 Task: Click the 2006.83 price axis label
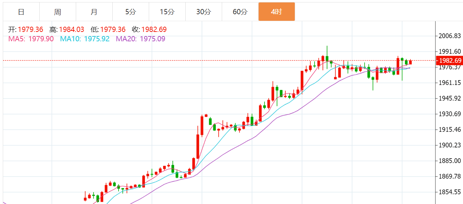[450, 36]
